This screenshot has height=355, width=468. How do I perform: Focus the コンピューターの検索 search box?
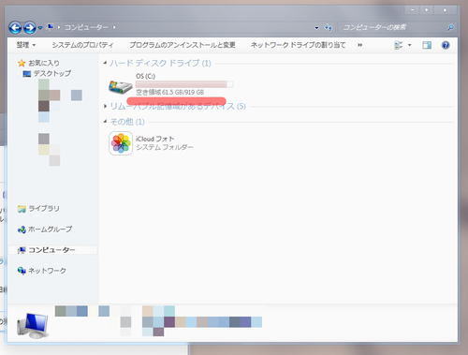393,27
